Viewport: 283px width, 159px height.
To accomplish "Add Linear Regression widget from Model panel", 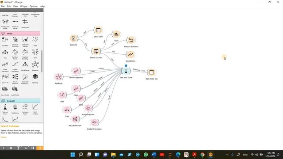I will tap(5, 66).
